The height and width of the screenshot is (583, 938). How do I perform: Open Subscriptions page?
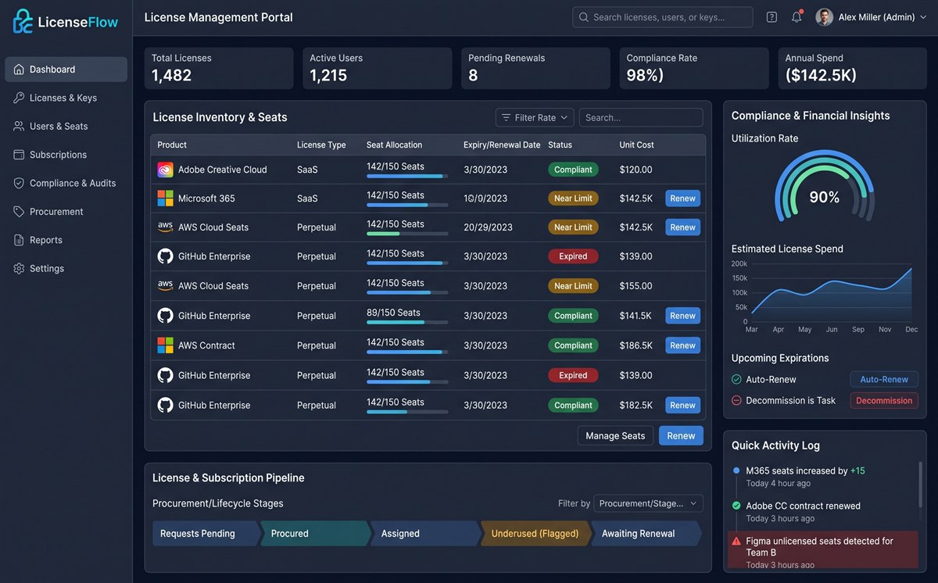66,155
